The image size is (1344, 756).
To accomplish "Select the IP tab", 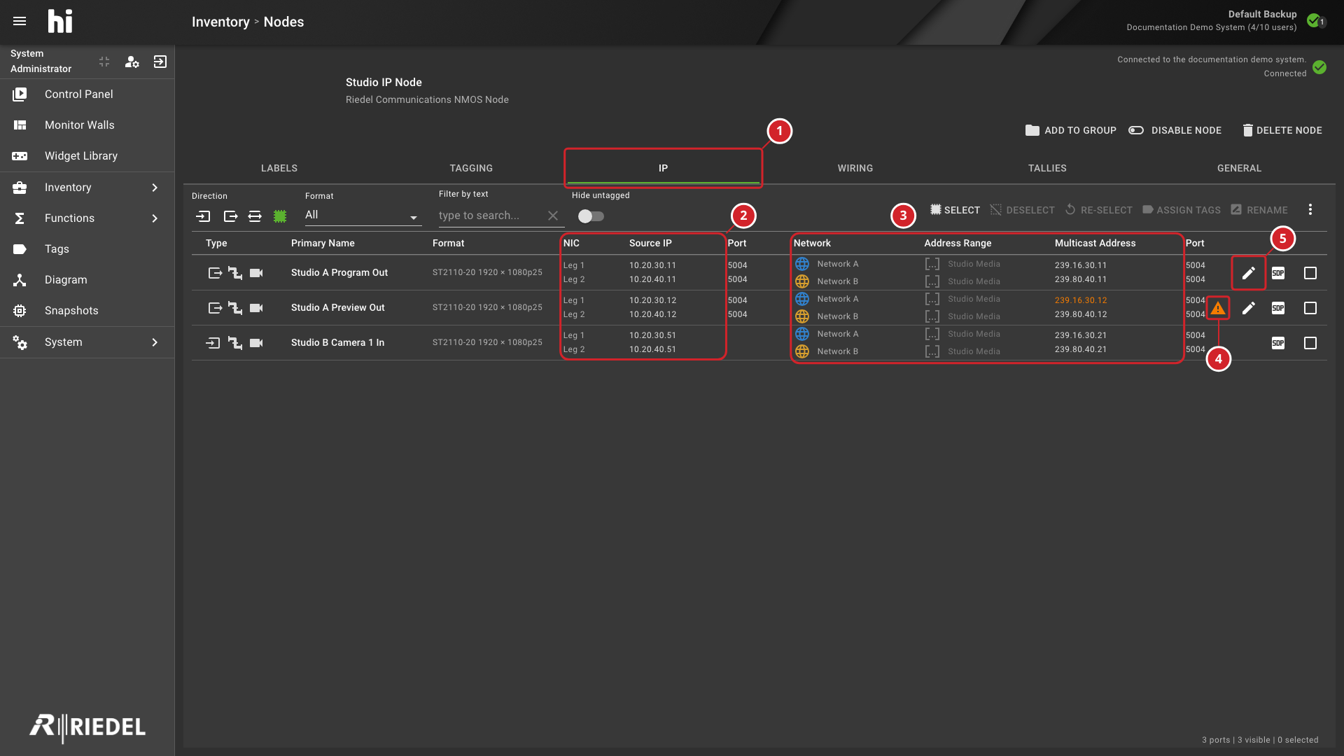I will pos(663,168).
